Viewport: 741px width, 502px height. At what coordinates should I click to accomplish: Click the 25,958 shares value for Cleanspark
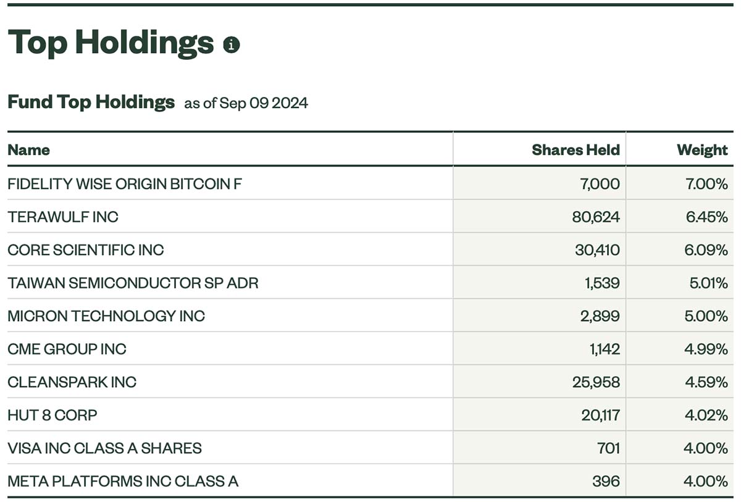pyautogui.click(x=596, y=382)
